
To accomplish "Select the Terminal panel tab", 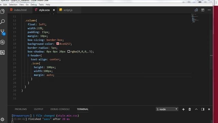I will (82, 109).
